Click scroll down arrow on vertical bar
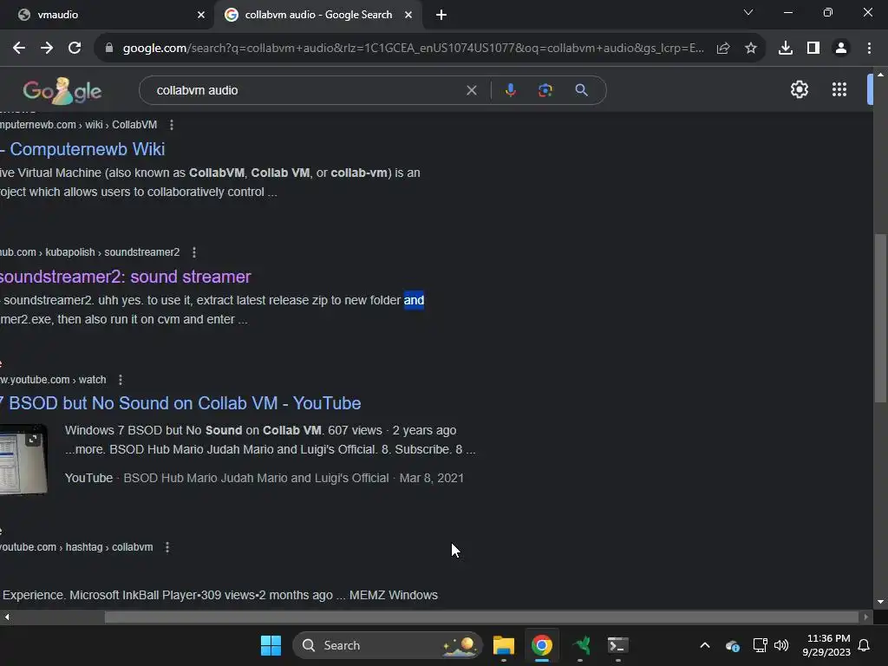The height and width of the screenshot is (666, 888). point(880,602)
